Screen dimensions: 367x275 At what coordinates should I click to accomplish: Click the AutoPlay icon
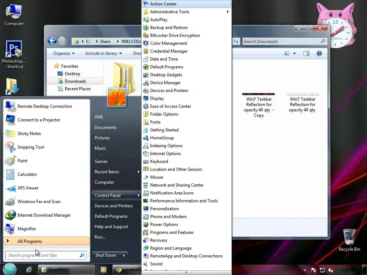click(x=146, y=20)
